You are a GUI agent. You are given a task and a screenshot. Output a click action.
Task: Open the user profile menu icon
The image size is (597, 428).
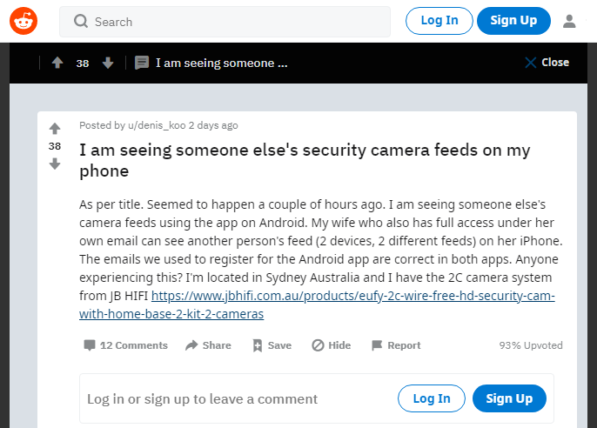[x=570, y=21]
